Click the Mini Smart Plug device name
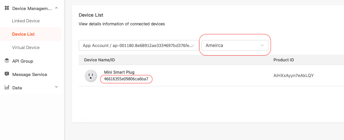344x140 pixels. (119, 72)
